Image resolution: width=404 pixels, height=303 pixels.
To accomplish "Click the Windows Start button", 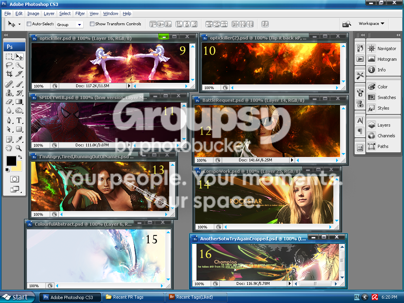I will coord(17,297).
